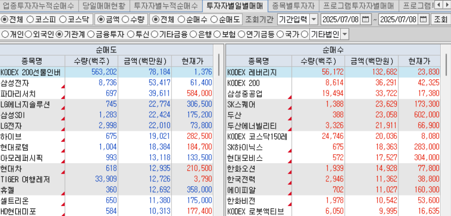The image size is (451, 216).
Task: Select 파마리서치 row
Action: coord(106,94)
